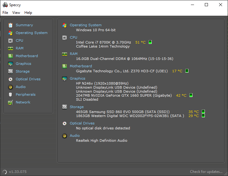Select the Peripherals mouse icon
The height and width of the screenshot is (176, 228).
(10, 94)
